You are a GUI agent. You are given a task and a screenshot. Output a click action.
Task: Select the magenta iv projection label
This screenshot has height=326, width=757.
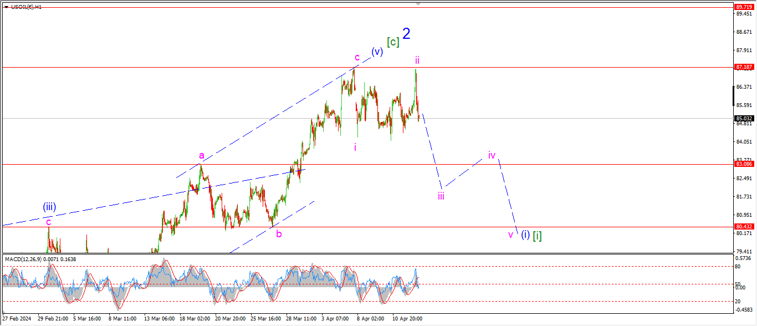492,155
